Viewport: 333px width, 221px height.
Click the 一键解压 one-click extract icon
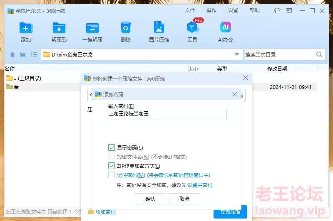(92, 28)
